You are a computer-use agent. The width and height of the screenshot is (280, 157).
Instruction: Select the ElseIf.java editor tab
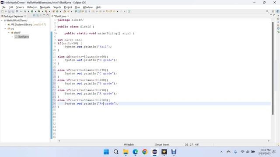point(60,16)
